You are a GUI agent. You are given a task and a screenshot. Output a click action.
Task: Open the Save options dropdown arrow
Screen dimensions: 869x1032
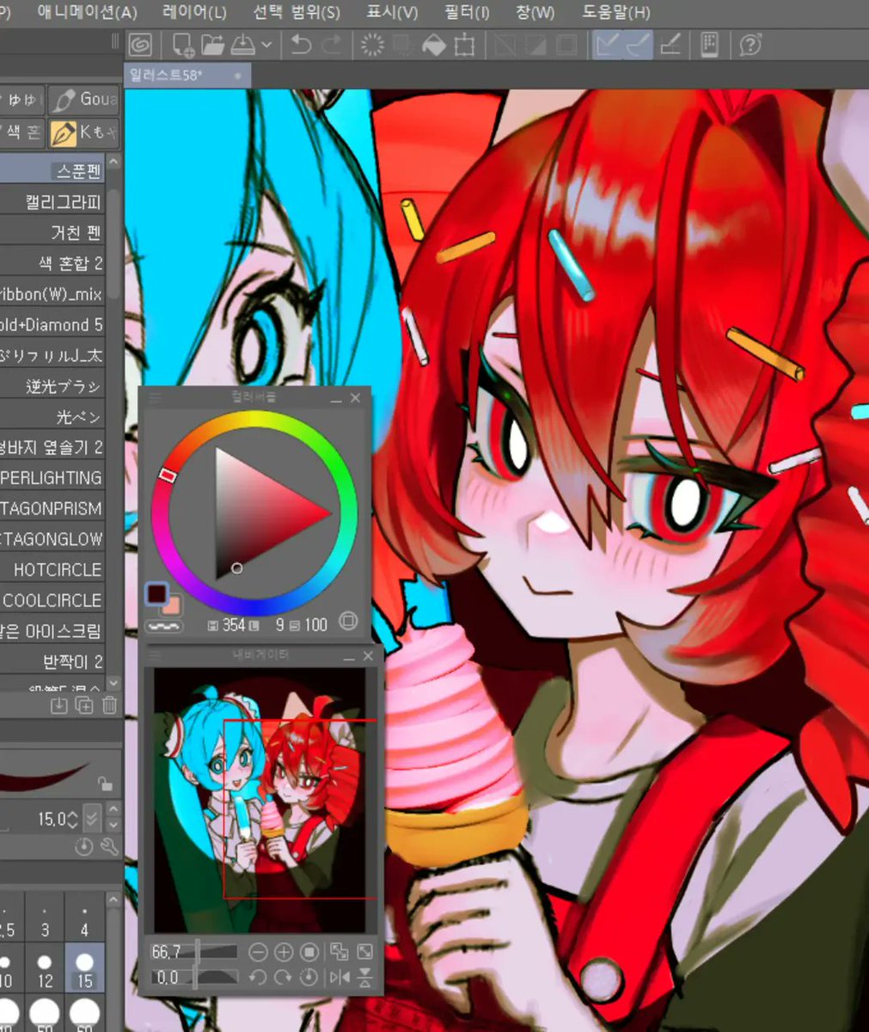point(266,45)
